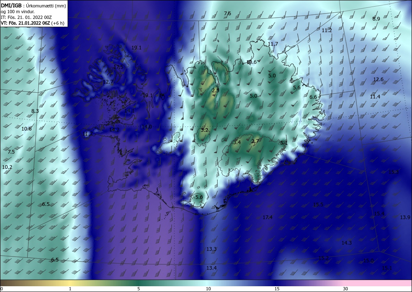Click the 10 tick on the color scale

(208, 289)
